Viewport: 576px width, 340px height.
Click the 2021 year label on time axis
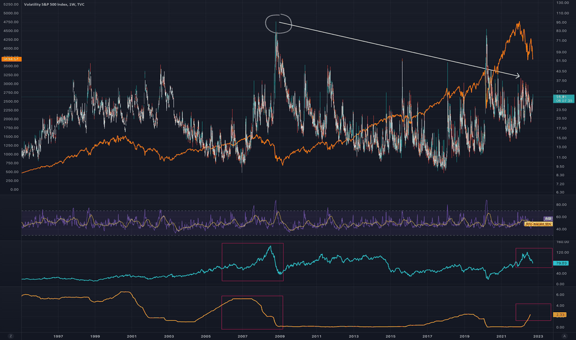tap(501, 336)
